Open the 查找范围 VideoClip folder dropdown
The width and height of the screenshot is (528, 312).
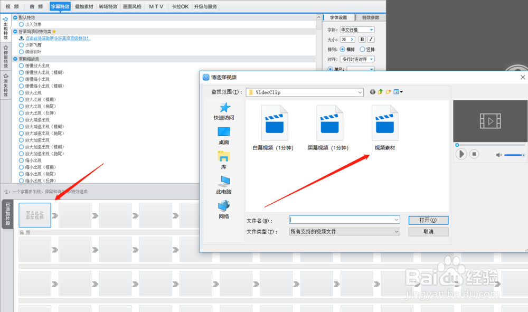point(305,92)
